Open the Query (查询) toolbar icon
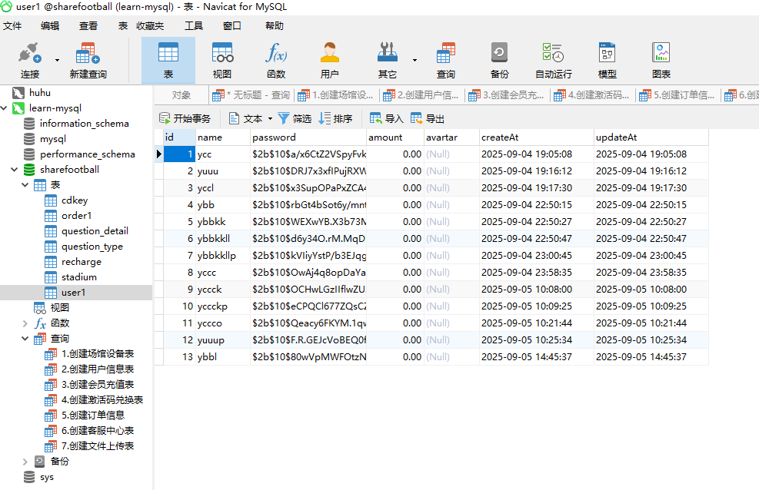 click(446, 60)
